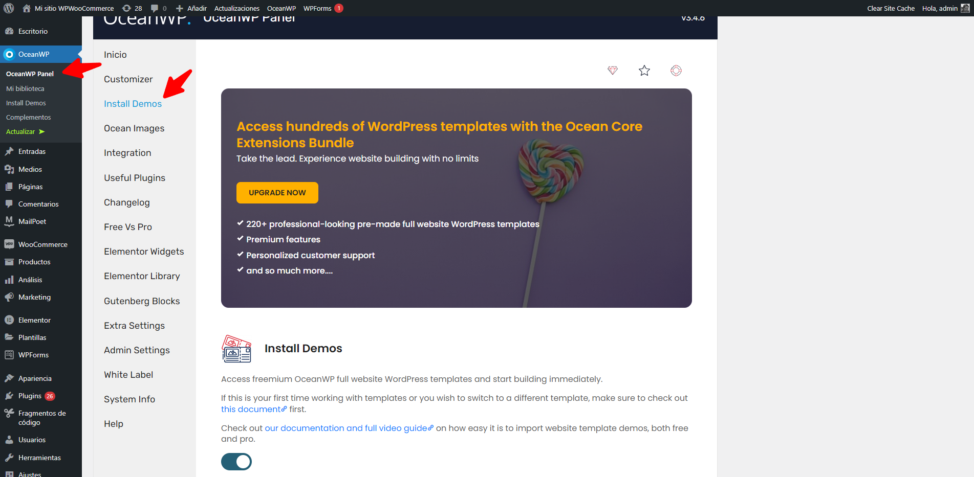Click the star rating icon

click(644, 71)
